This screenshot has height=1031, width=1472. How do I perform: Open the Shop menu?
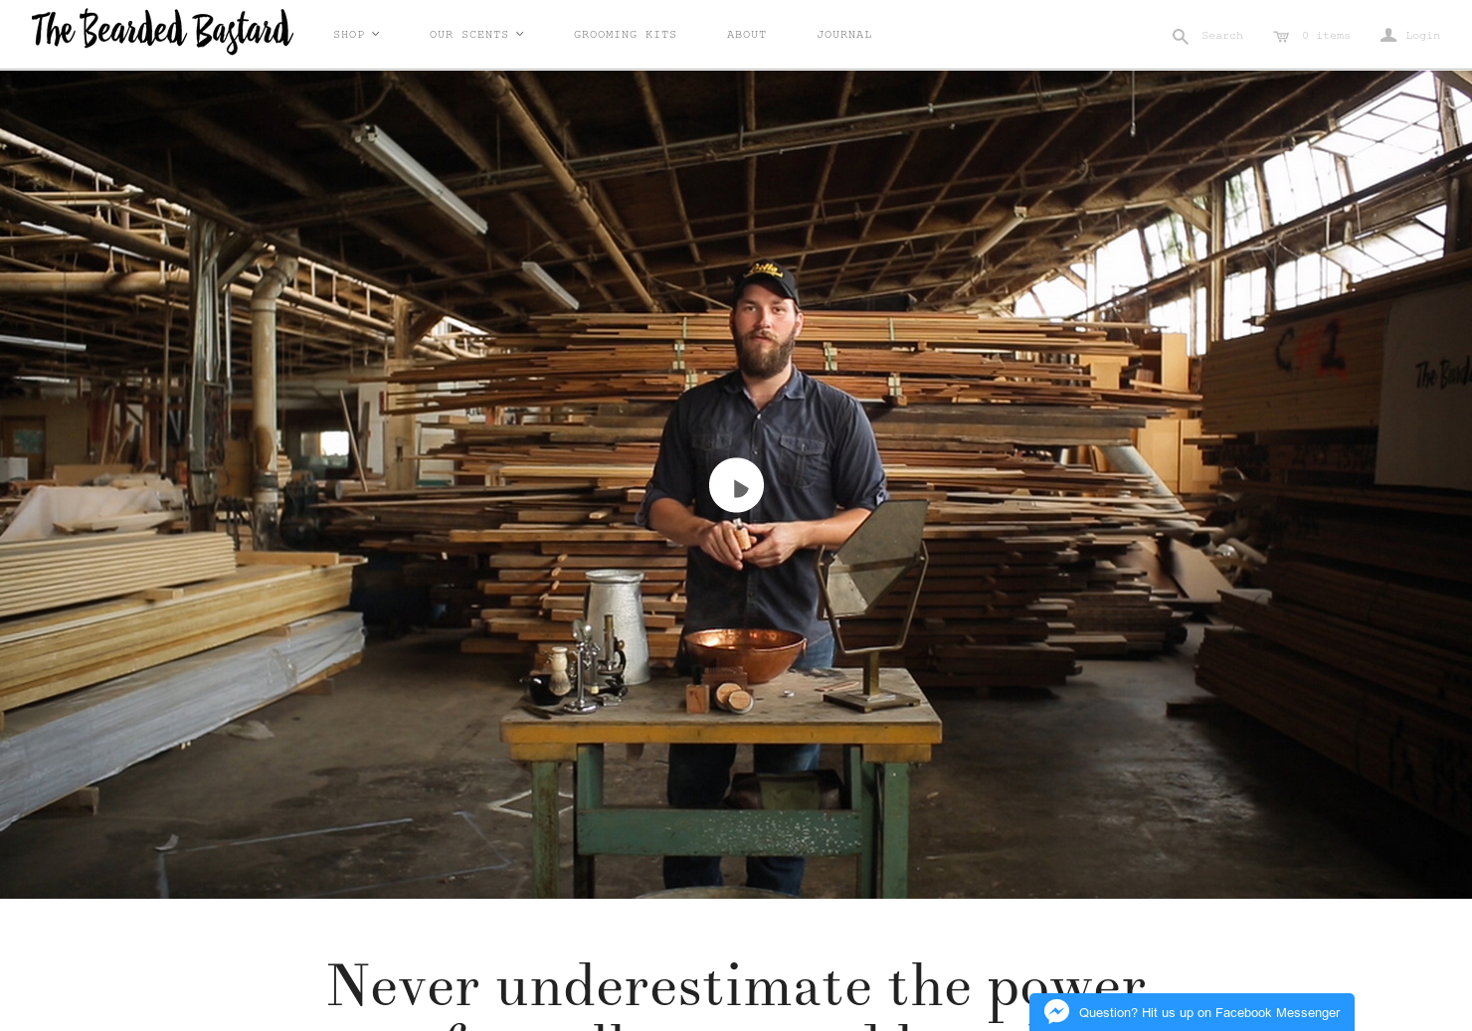point(349,35)
